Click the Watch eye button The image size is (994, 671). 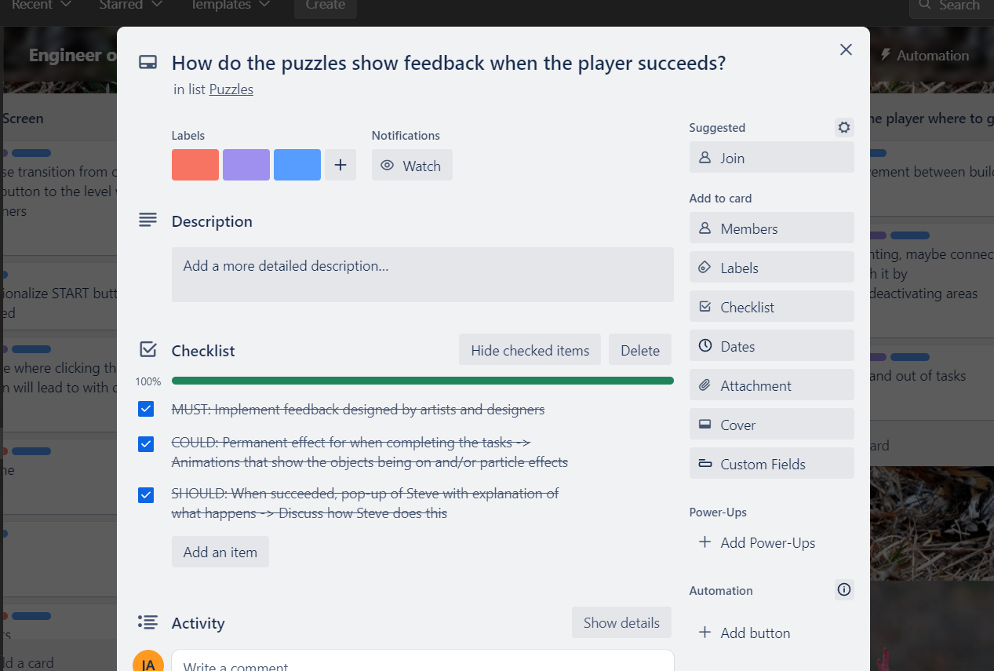[412, 166]
